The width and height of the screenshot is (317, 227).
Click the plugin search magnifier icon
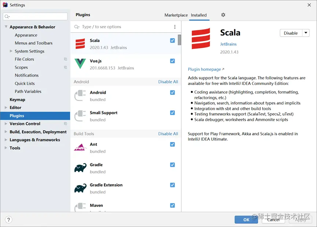point(77,27)
